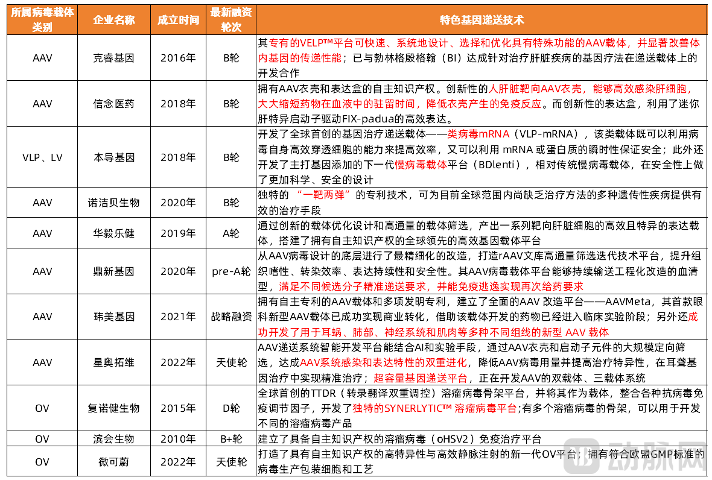Click the 最新融资轮次 header cell
The image size is (712, 480).
[x=231, y=20]
